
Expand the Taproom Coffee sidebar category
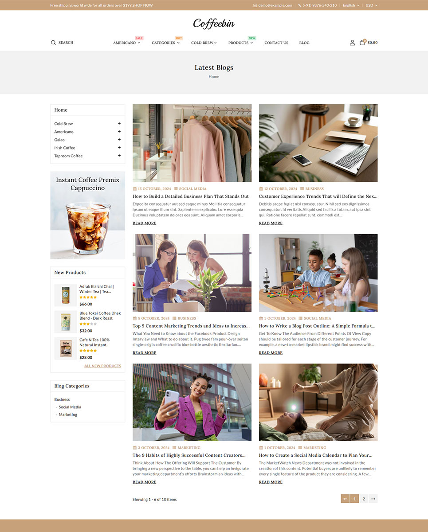point(119,156)
